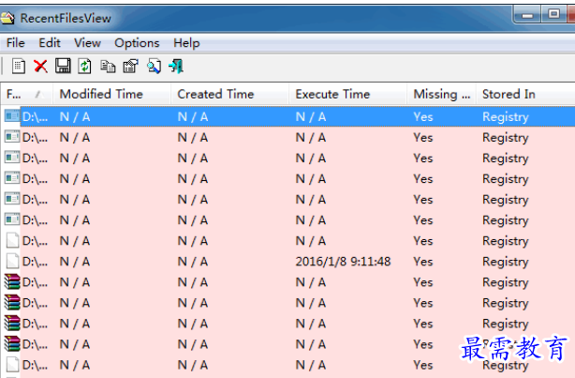Open the Options menu

[137, 43]
